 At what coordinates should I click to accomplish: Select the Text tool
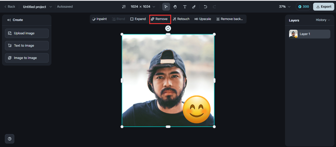[185, 7]
